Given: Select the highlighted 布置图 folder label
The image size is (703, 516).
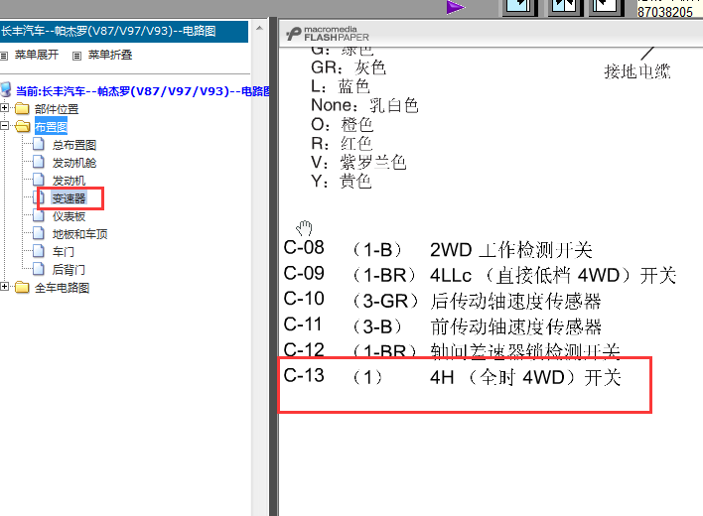Looking at the screenshot, I should [x=51, y=127].
